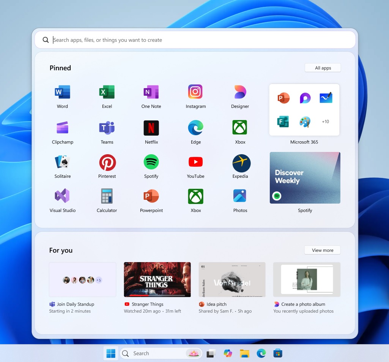
Task: Launch Netflix from pinned apps
Action: tap(151, 128)
